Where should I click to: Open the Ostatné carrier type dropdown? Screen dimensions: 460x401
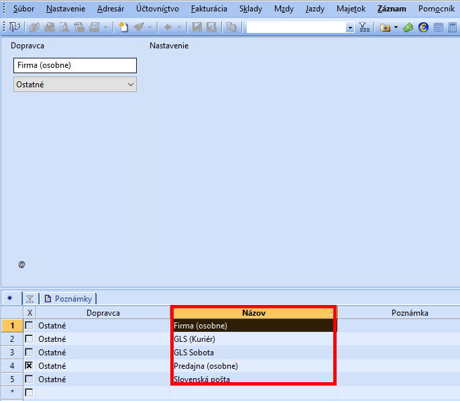coord(75,85)
